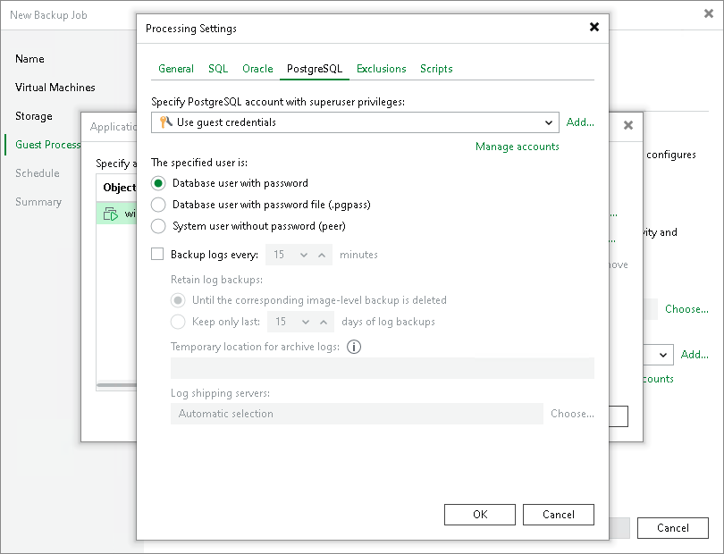Click the Manage accounts link

coord(517,147)
